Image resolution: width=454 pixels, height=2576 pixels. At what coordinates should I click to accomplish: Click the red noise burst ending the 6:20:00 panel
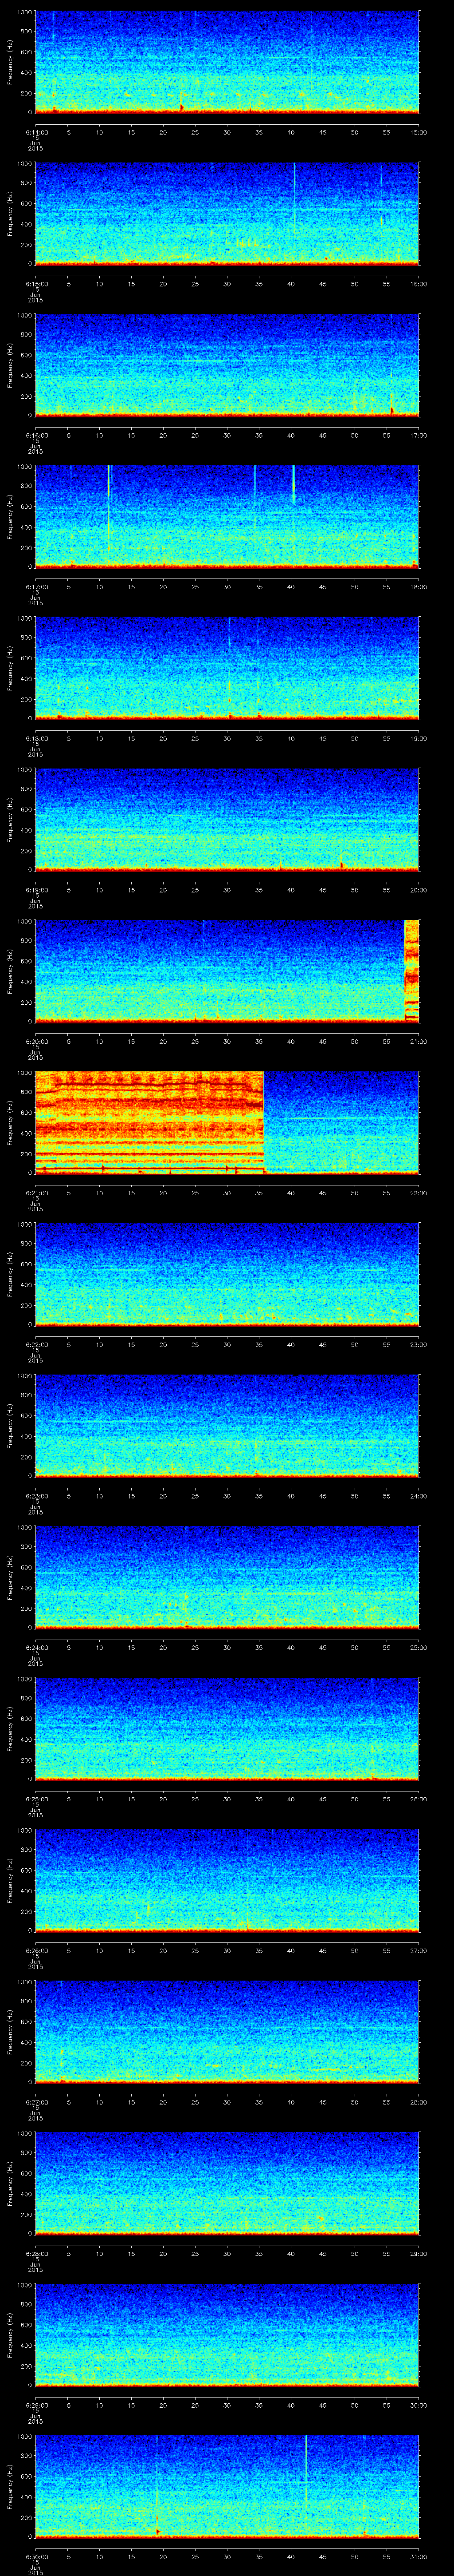(411, 971)
